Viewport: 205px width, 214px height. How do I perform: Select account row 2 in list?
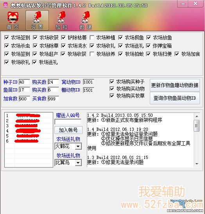(29, 121)
